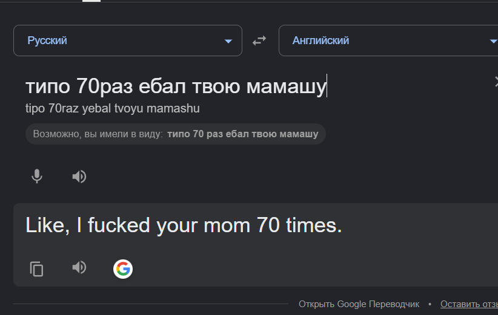Listen to the Russian source text
This screenshot has width=498, height=315.
[79, 177]
